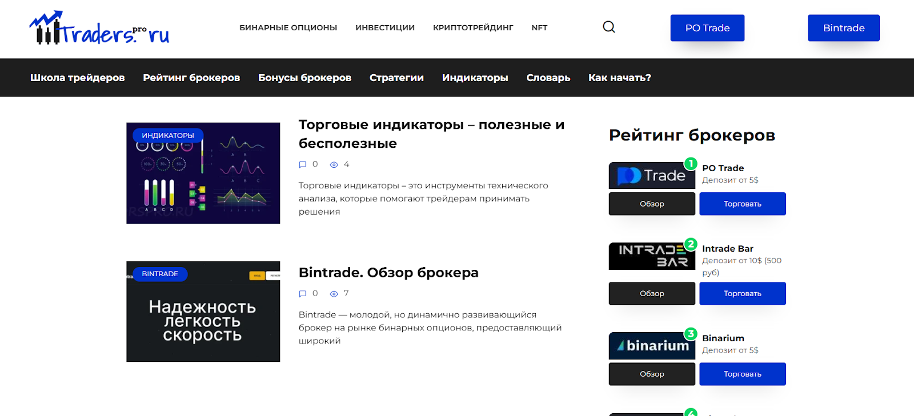Open views eye icon under Торговые индикаторы article

pyautogui.click(x=334, y=164)
